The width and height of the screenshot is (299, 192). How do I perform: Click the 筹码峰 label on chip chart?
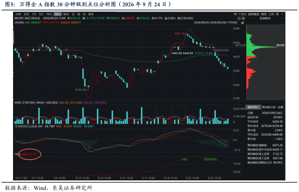pos(280,45)
